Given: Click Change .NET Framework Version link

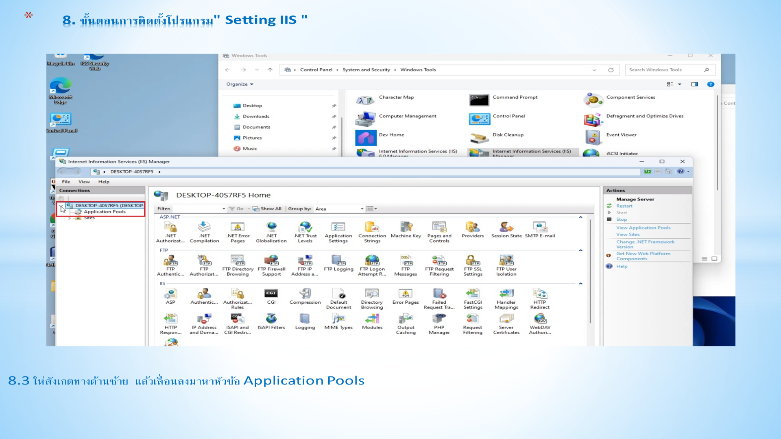Looking at the screenshot, I should 645,244.
